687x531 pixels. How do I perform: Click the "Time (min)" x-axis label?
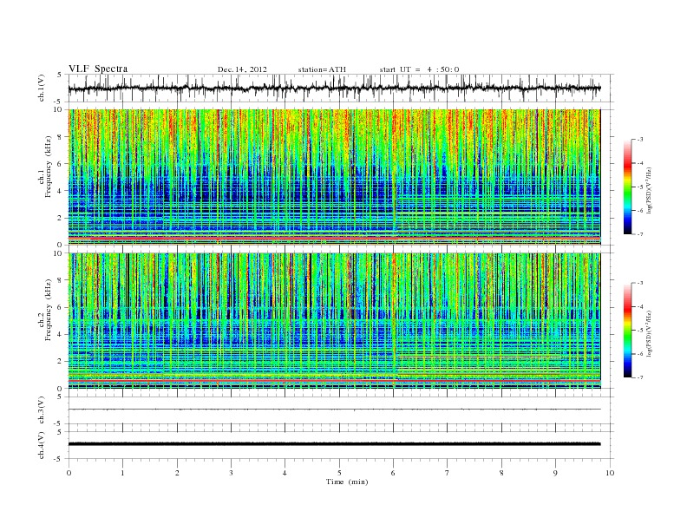point(347,482)
